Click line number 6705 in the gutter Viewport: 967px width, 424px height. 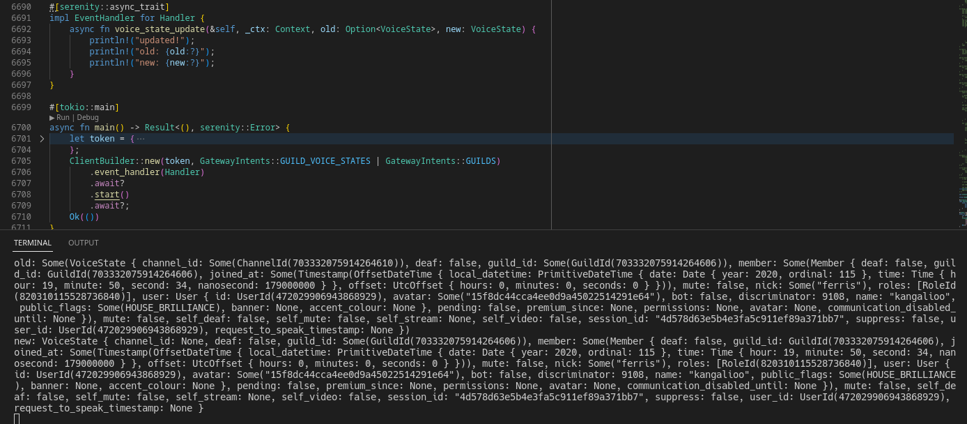21,161
